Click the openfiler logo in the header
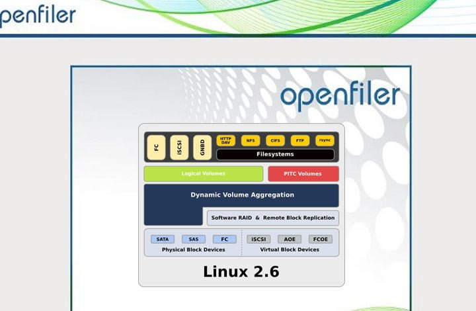This screenshot has height=311, width=476. (38, 15)
